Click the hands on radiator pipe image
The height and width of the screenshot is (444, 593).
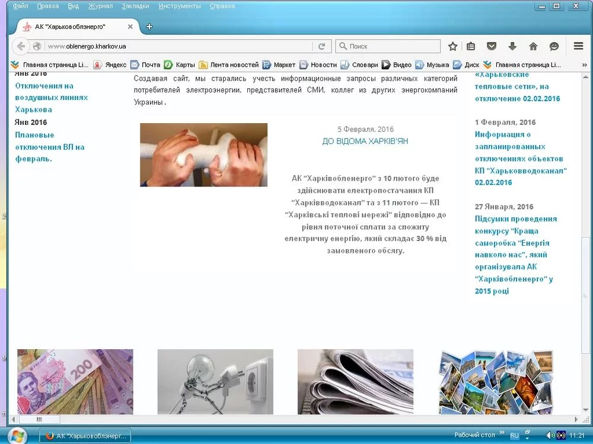(x=204, y=155)
